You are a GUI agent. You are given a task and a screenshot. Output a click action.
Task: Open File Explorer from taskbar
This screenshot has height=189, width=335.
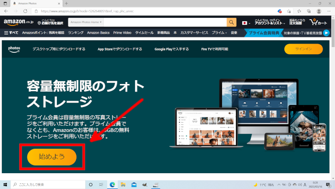123,185
